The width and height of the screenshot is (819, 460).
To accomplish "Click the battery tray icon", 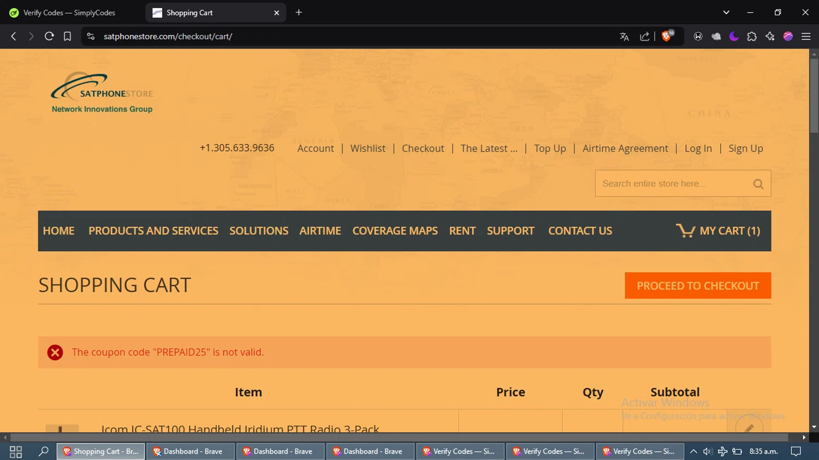I will point(737,451).
